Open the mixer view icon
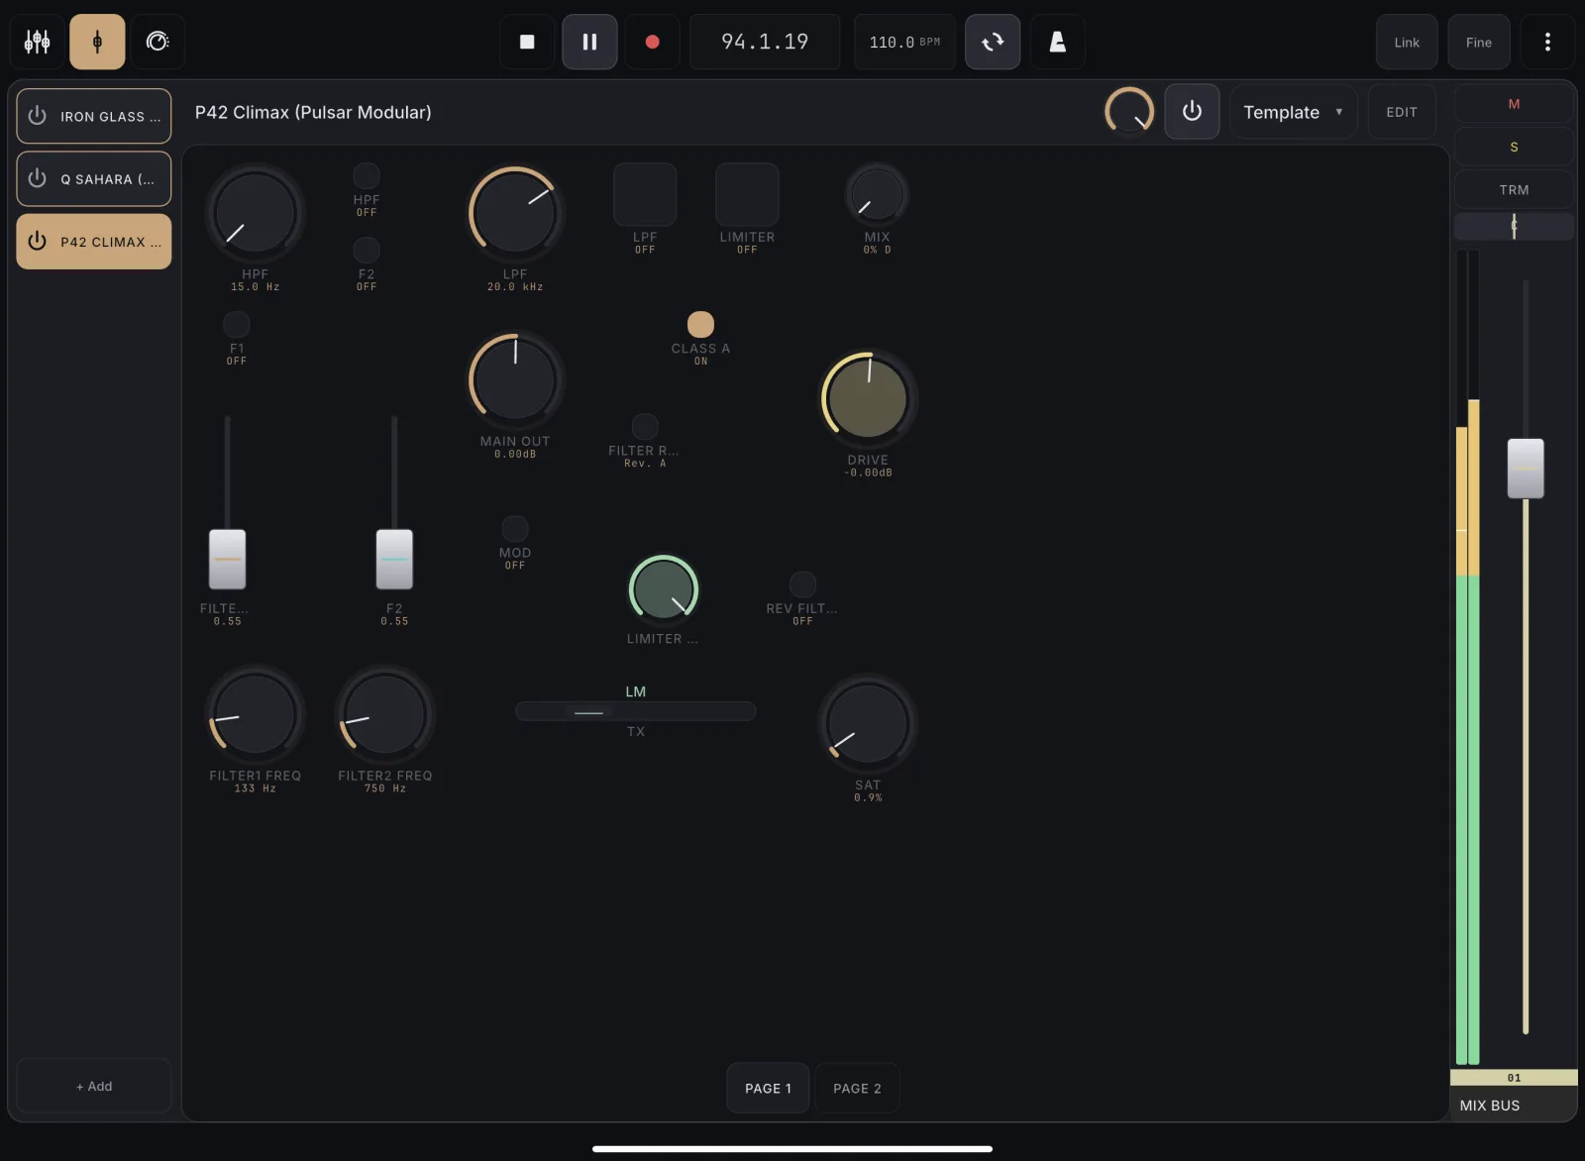Viewport: 1585px width, 1161px height. tap(38, 42)
